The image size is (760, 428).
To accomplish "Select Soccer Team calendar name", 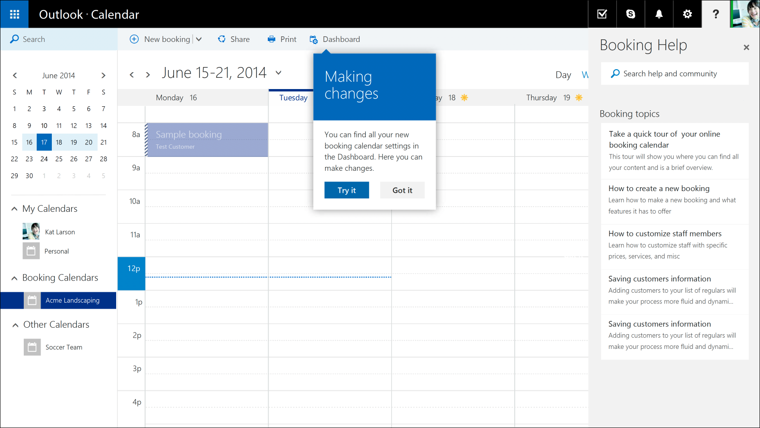I will click(x=64, y=347).
